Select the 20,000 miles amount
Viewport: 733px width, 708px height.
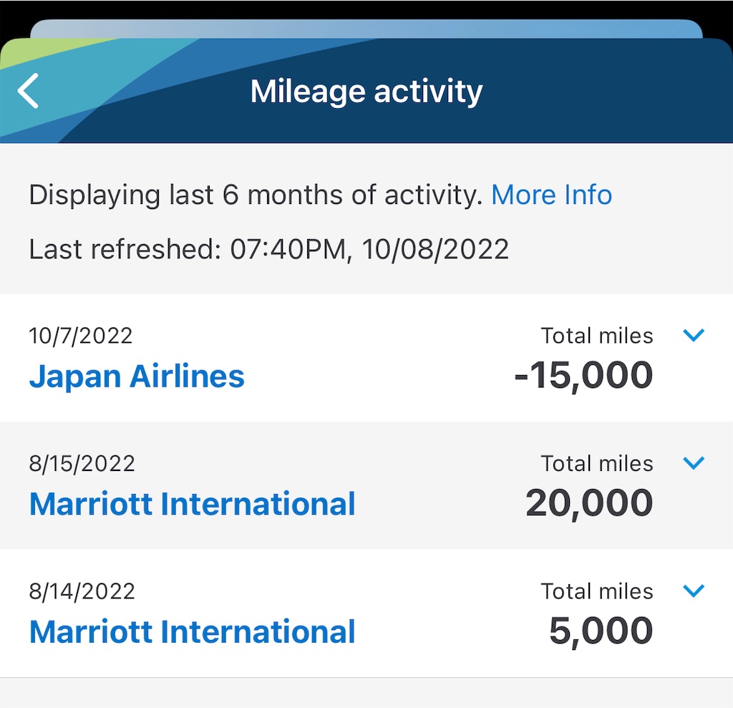[x=589, y=503]
